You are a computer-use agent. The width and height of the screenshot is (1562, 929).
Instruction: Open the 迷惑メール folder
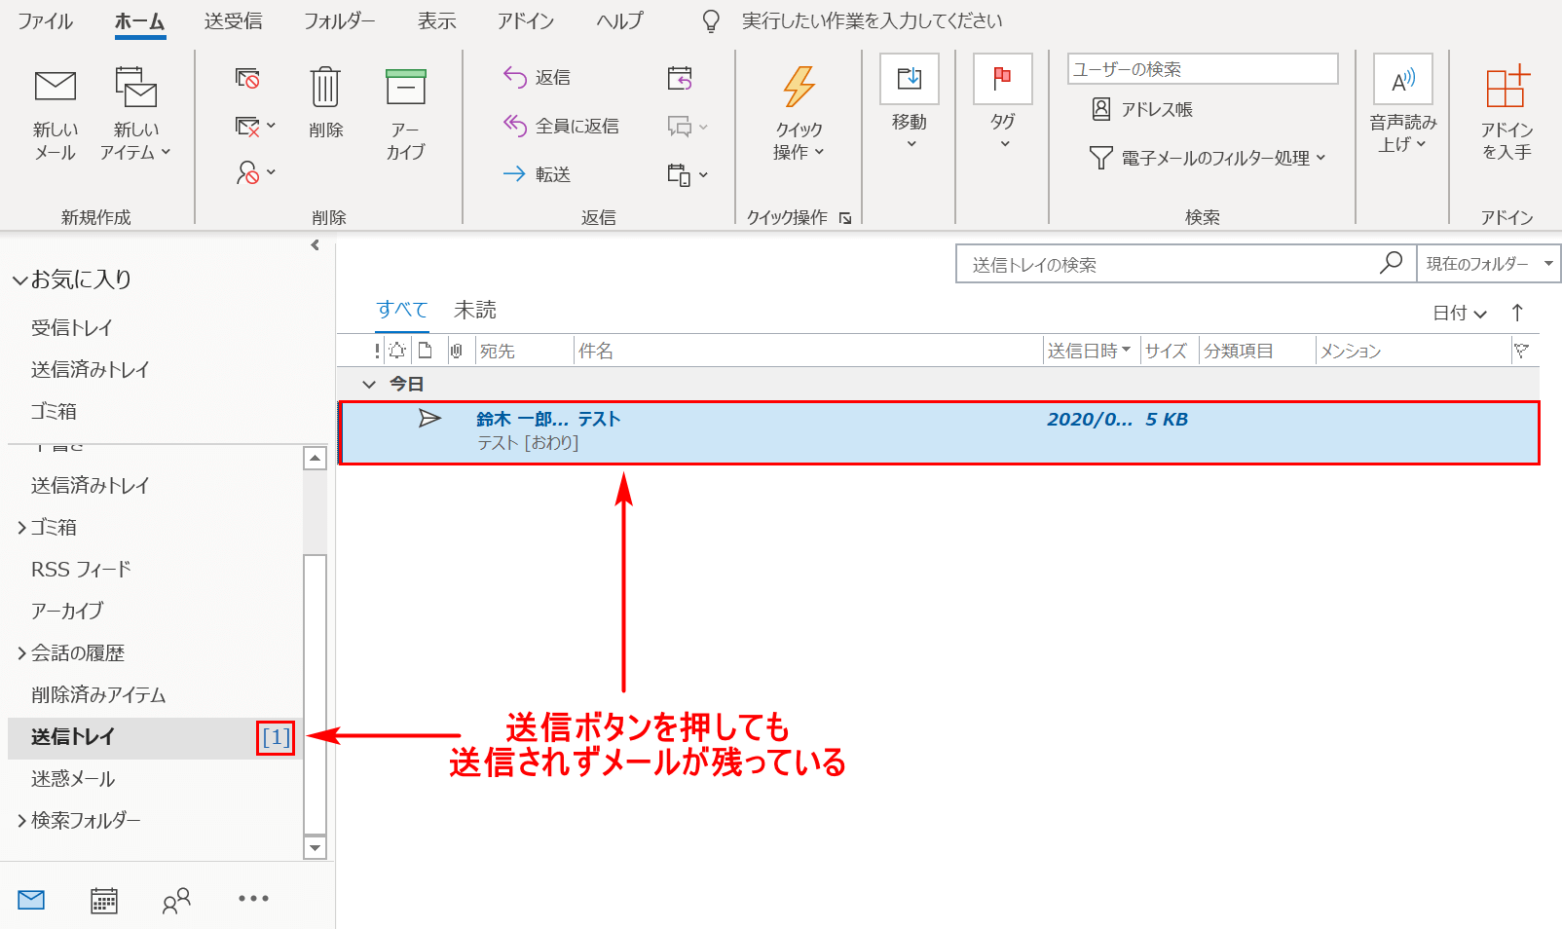[x=73, y=778]
